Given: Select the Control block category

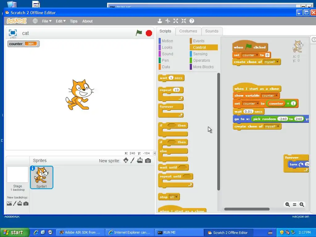Looking at the screenshot, I should click(204, 47).
